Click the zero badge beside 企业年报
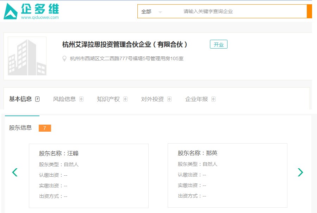This screenshot has width=317, height=213. (213, 99)
